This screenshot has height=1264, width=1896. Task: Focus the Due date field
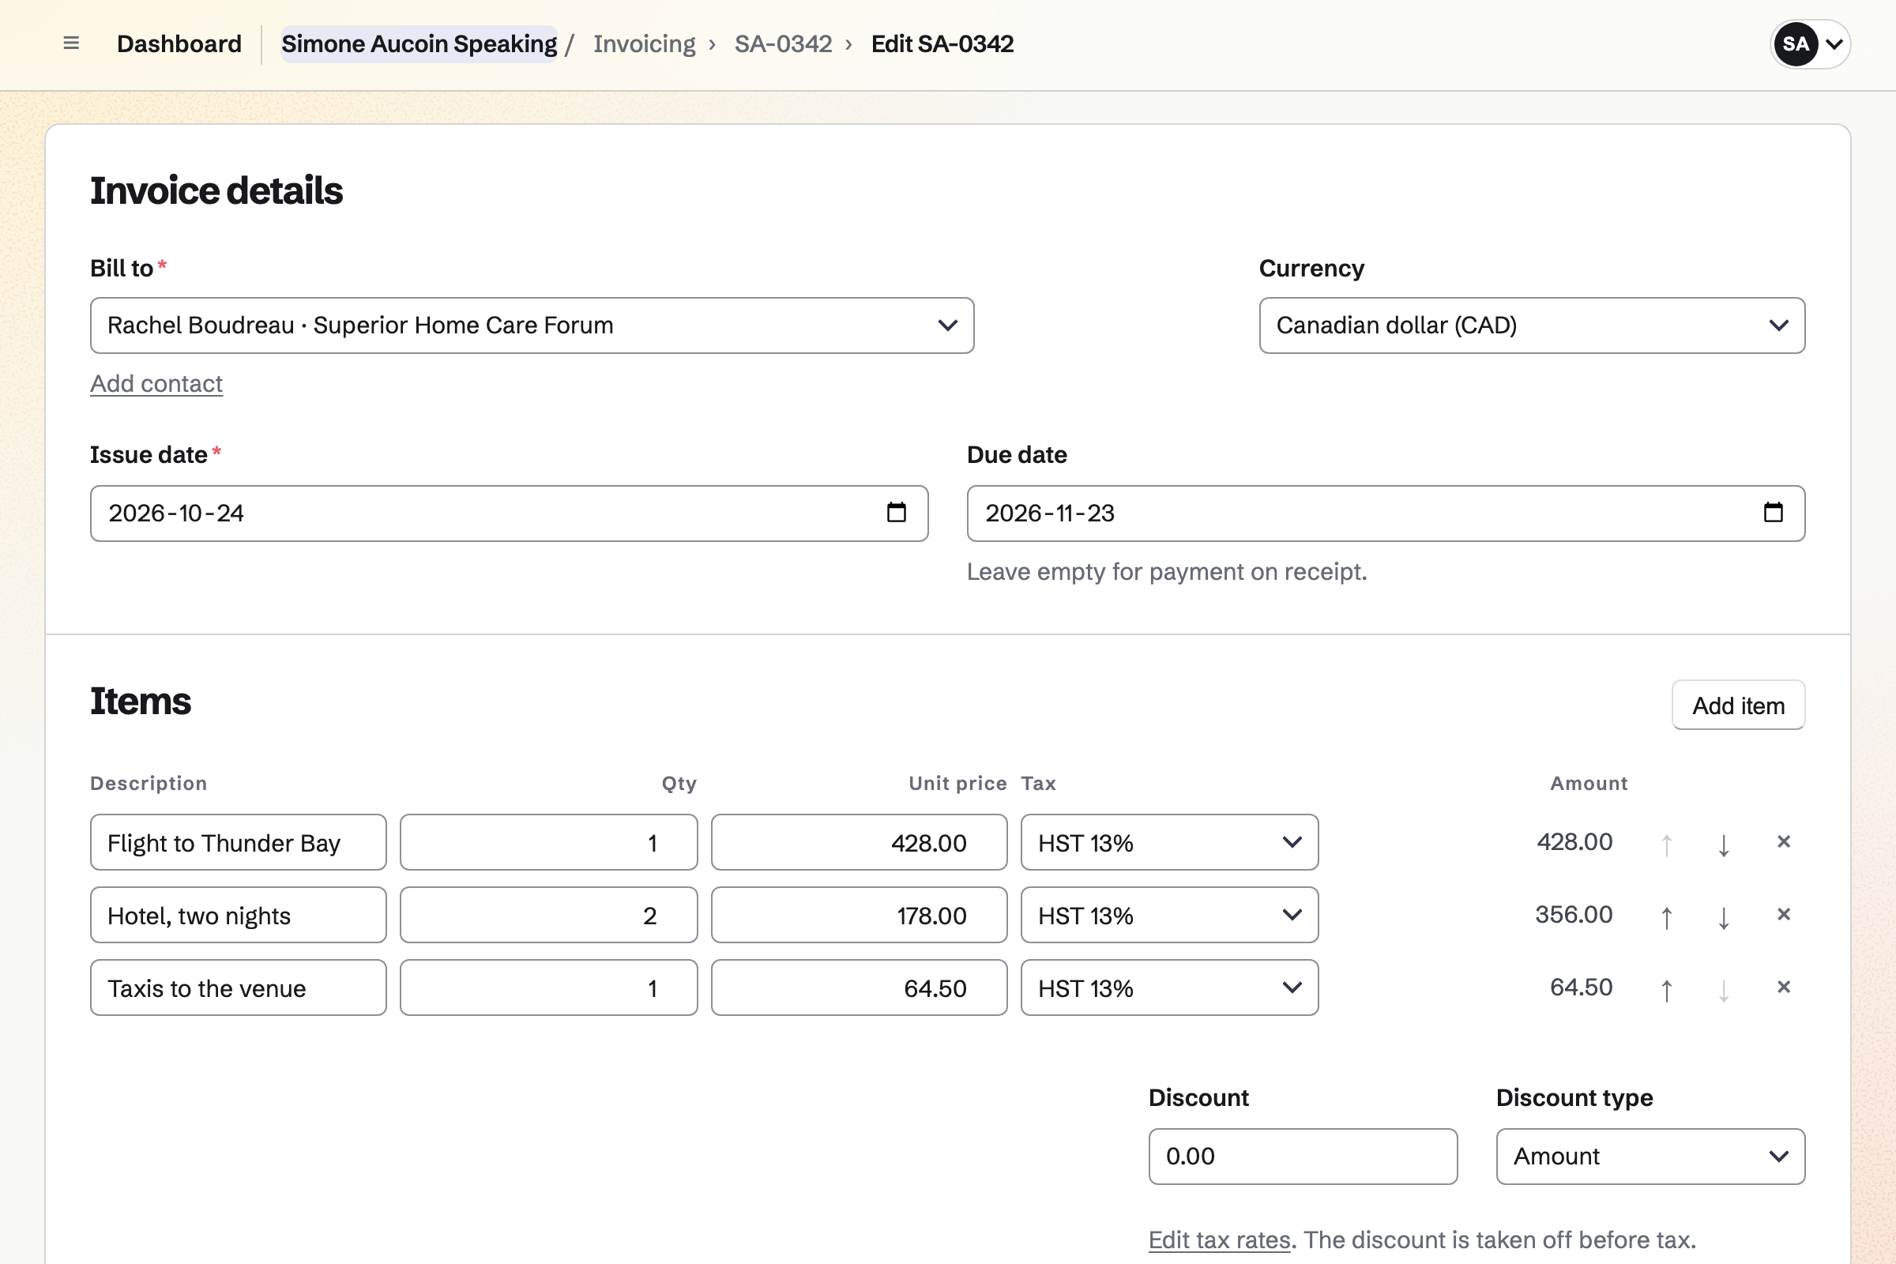pos(1386,513)
